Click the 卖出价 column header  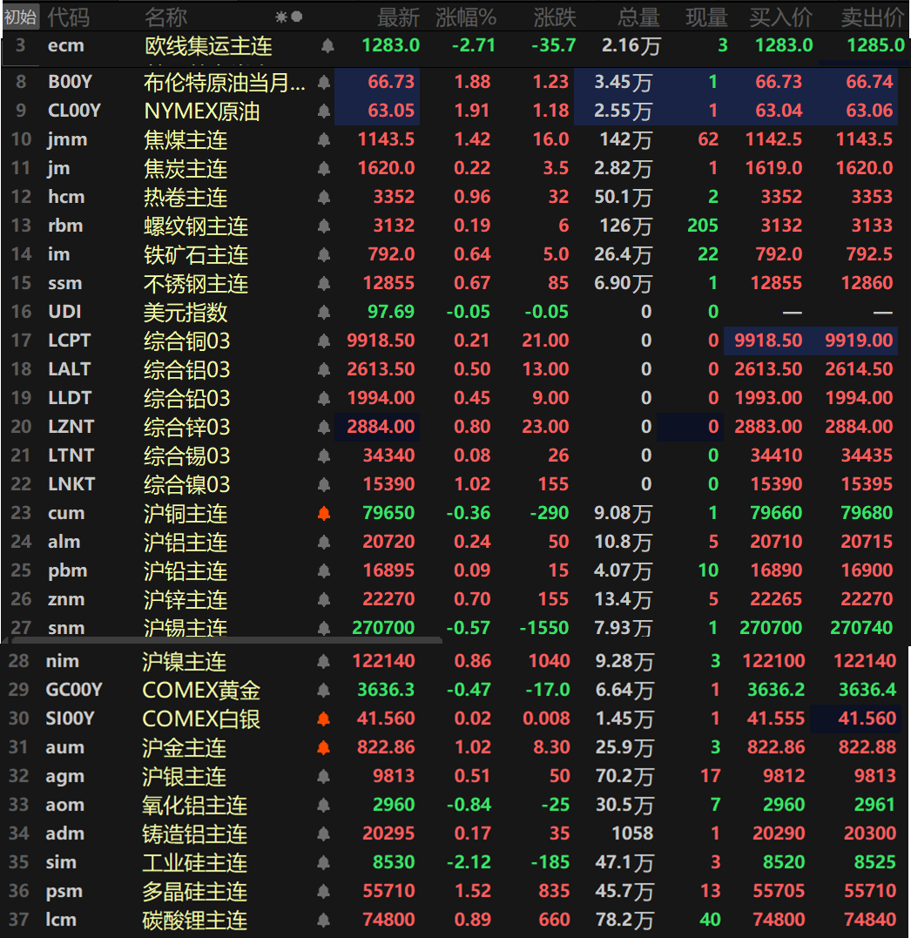pyautogui.click(x=872, y=17)
